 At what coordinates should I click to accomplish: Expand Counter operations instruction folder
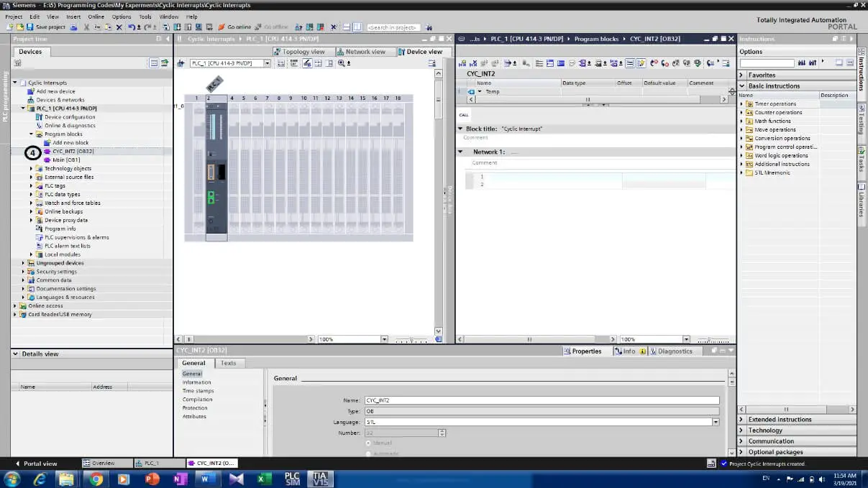point(741,112)
